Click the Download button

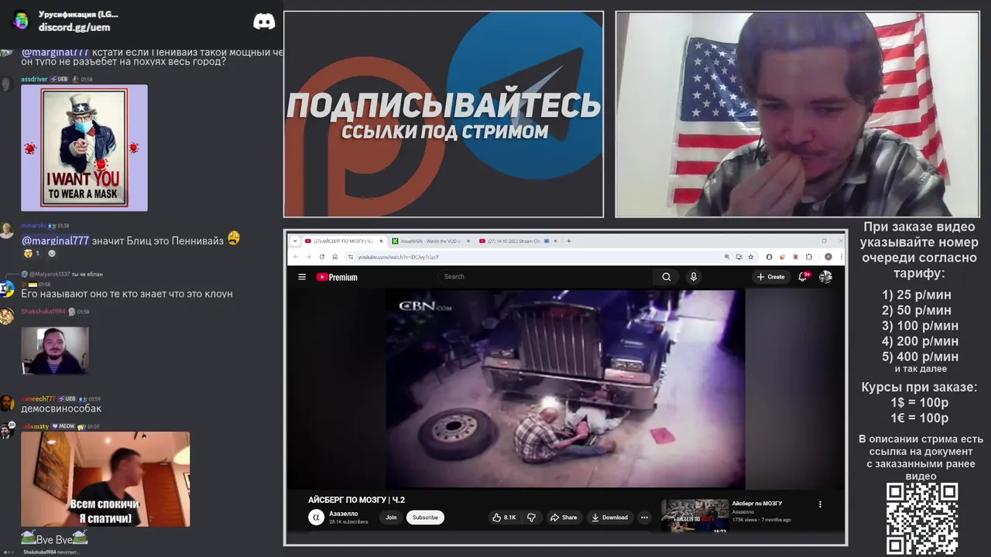point(609,518)
